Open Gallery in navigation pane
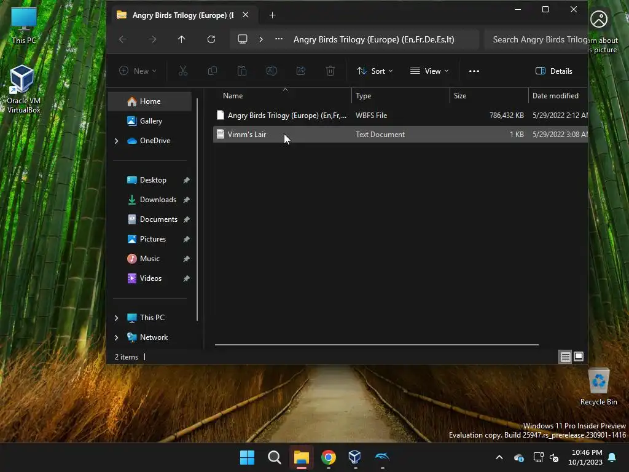This screenshot has width=629, height=472. click(150, 121)
